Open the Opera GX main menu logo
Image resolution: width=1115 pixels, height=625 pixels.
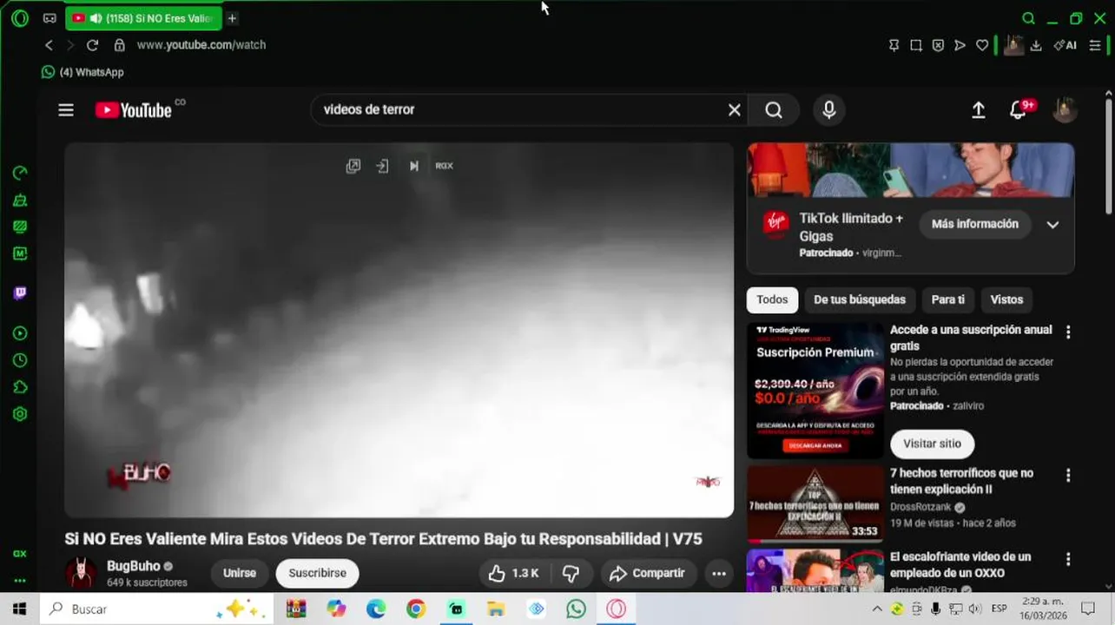click(19, 18)
